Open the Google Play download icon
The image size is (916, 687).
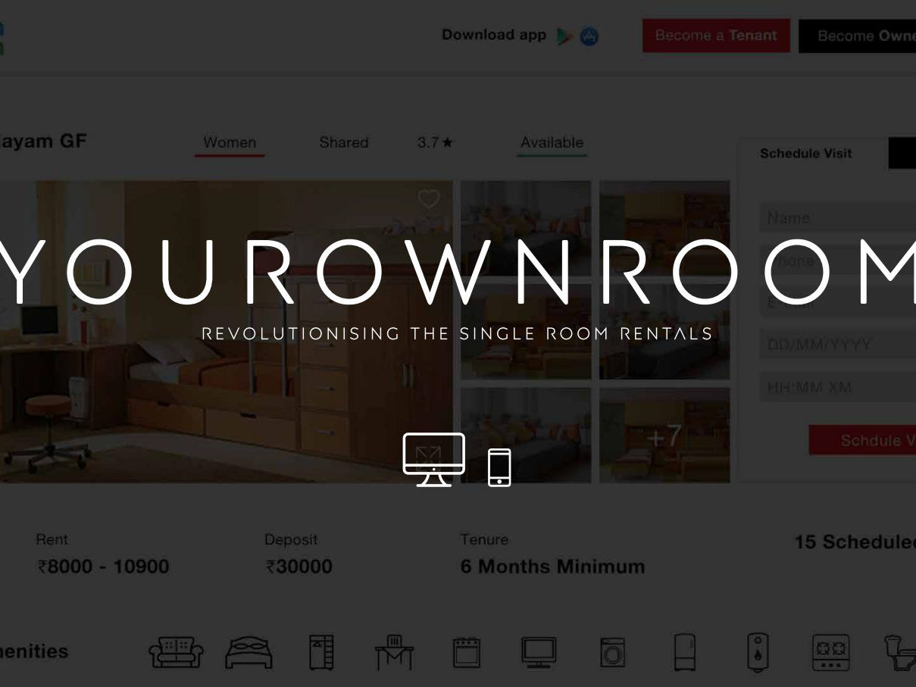point(564,36)
